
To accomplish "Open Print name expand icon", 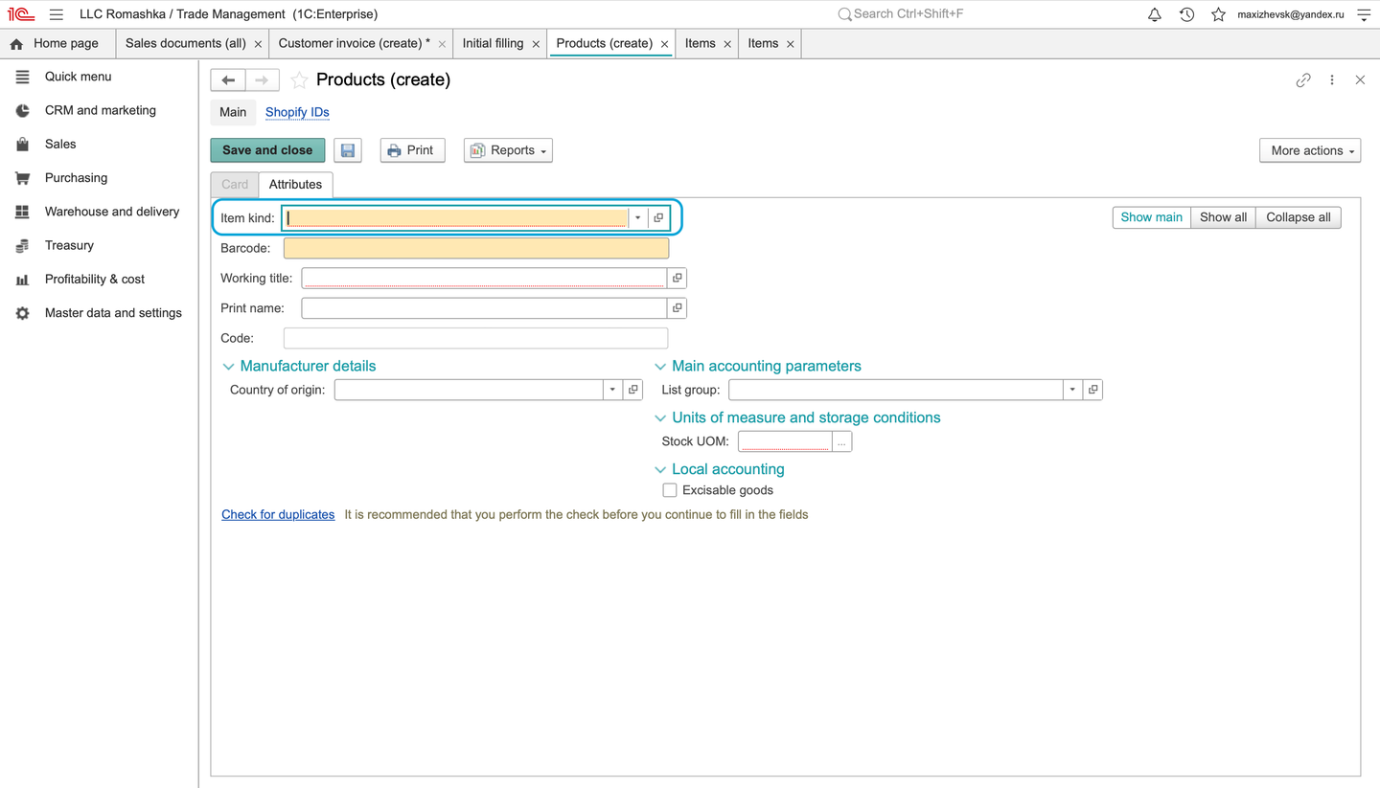I will coord(678,308).
